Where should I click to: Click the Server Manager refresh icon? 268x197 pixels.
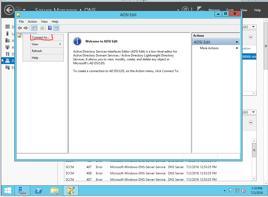click(x=185, y=9)
